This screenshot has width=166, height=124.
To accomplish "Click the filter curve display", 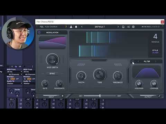I will pos(146,72).
